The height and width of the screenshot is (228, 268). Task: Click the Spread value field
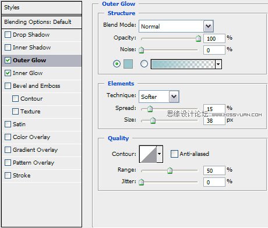[x=214, y=109]
